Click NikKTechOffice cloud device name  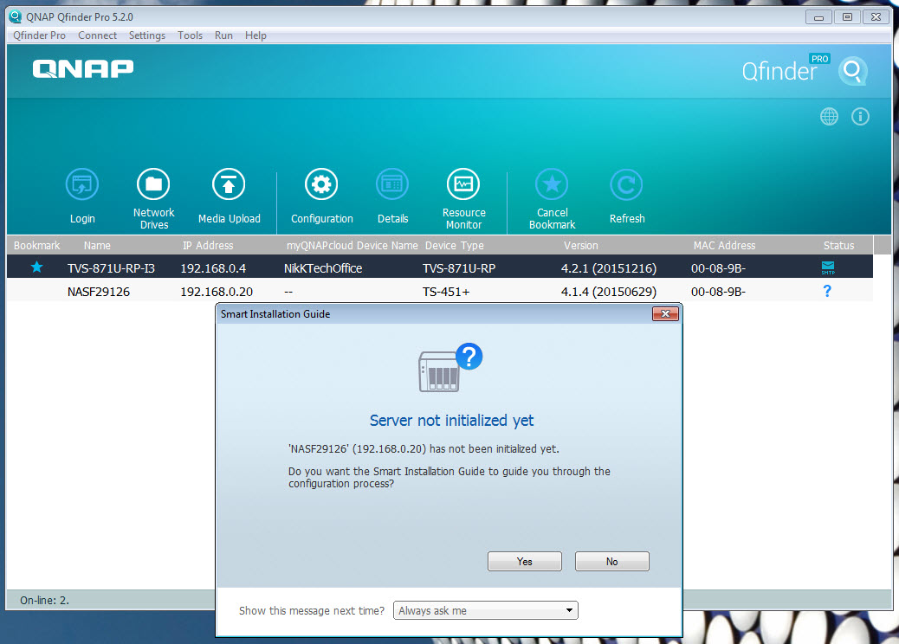point(323,268)
